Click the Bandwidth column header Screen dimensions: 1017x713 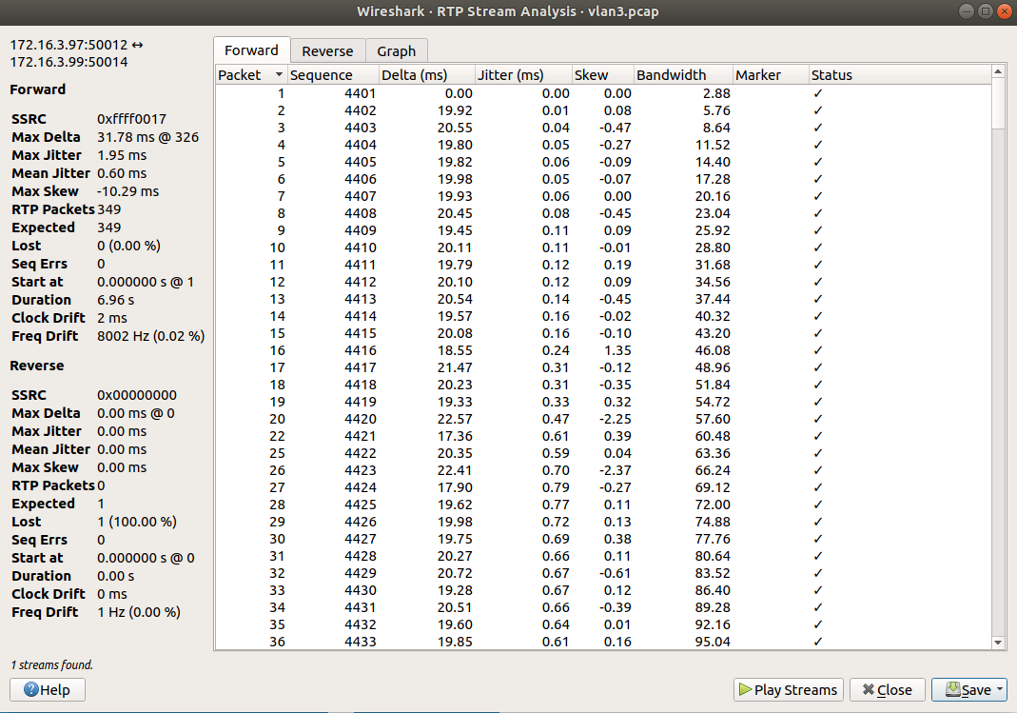click(683, 74)
